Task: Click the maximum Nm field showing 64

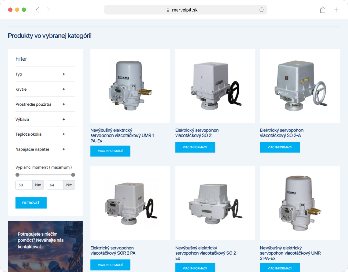Action: (x=55, y=185)
